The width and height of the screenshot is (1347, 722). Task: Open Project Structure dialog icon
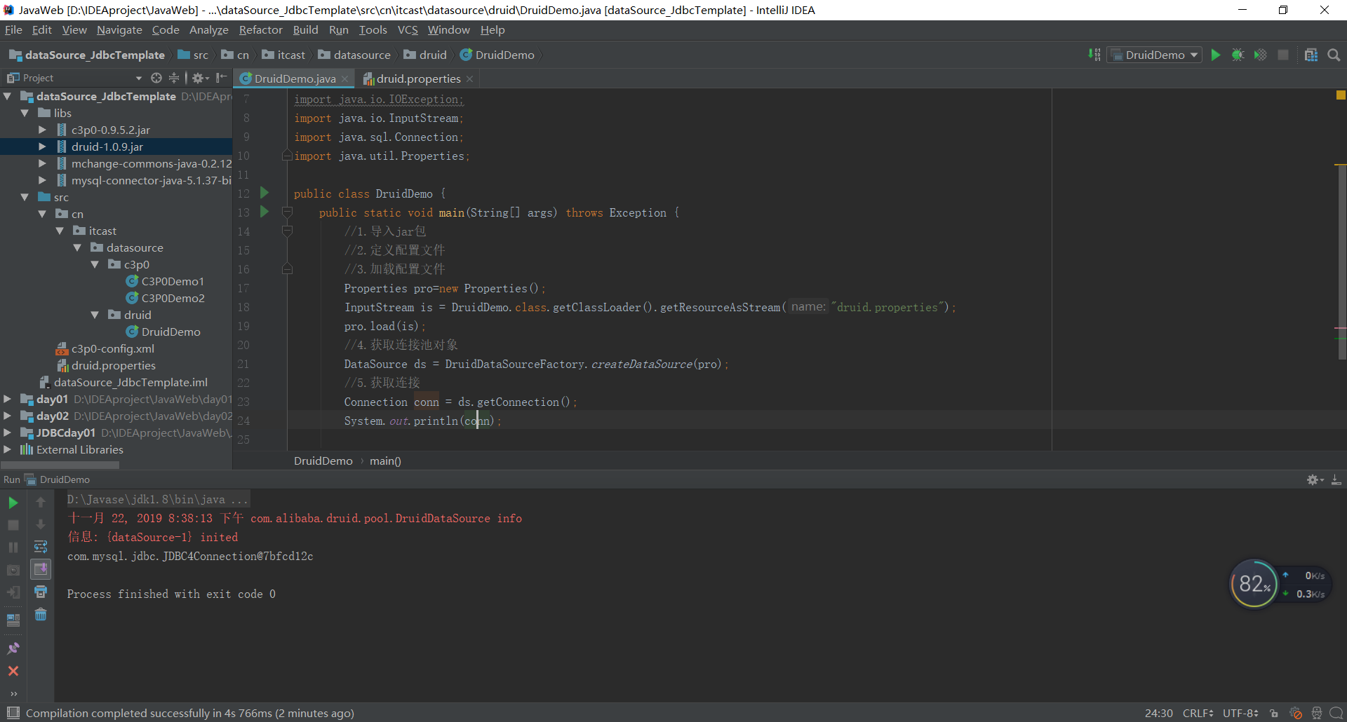(x=1311, y=55)
